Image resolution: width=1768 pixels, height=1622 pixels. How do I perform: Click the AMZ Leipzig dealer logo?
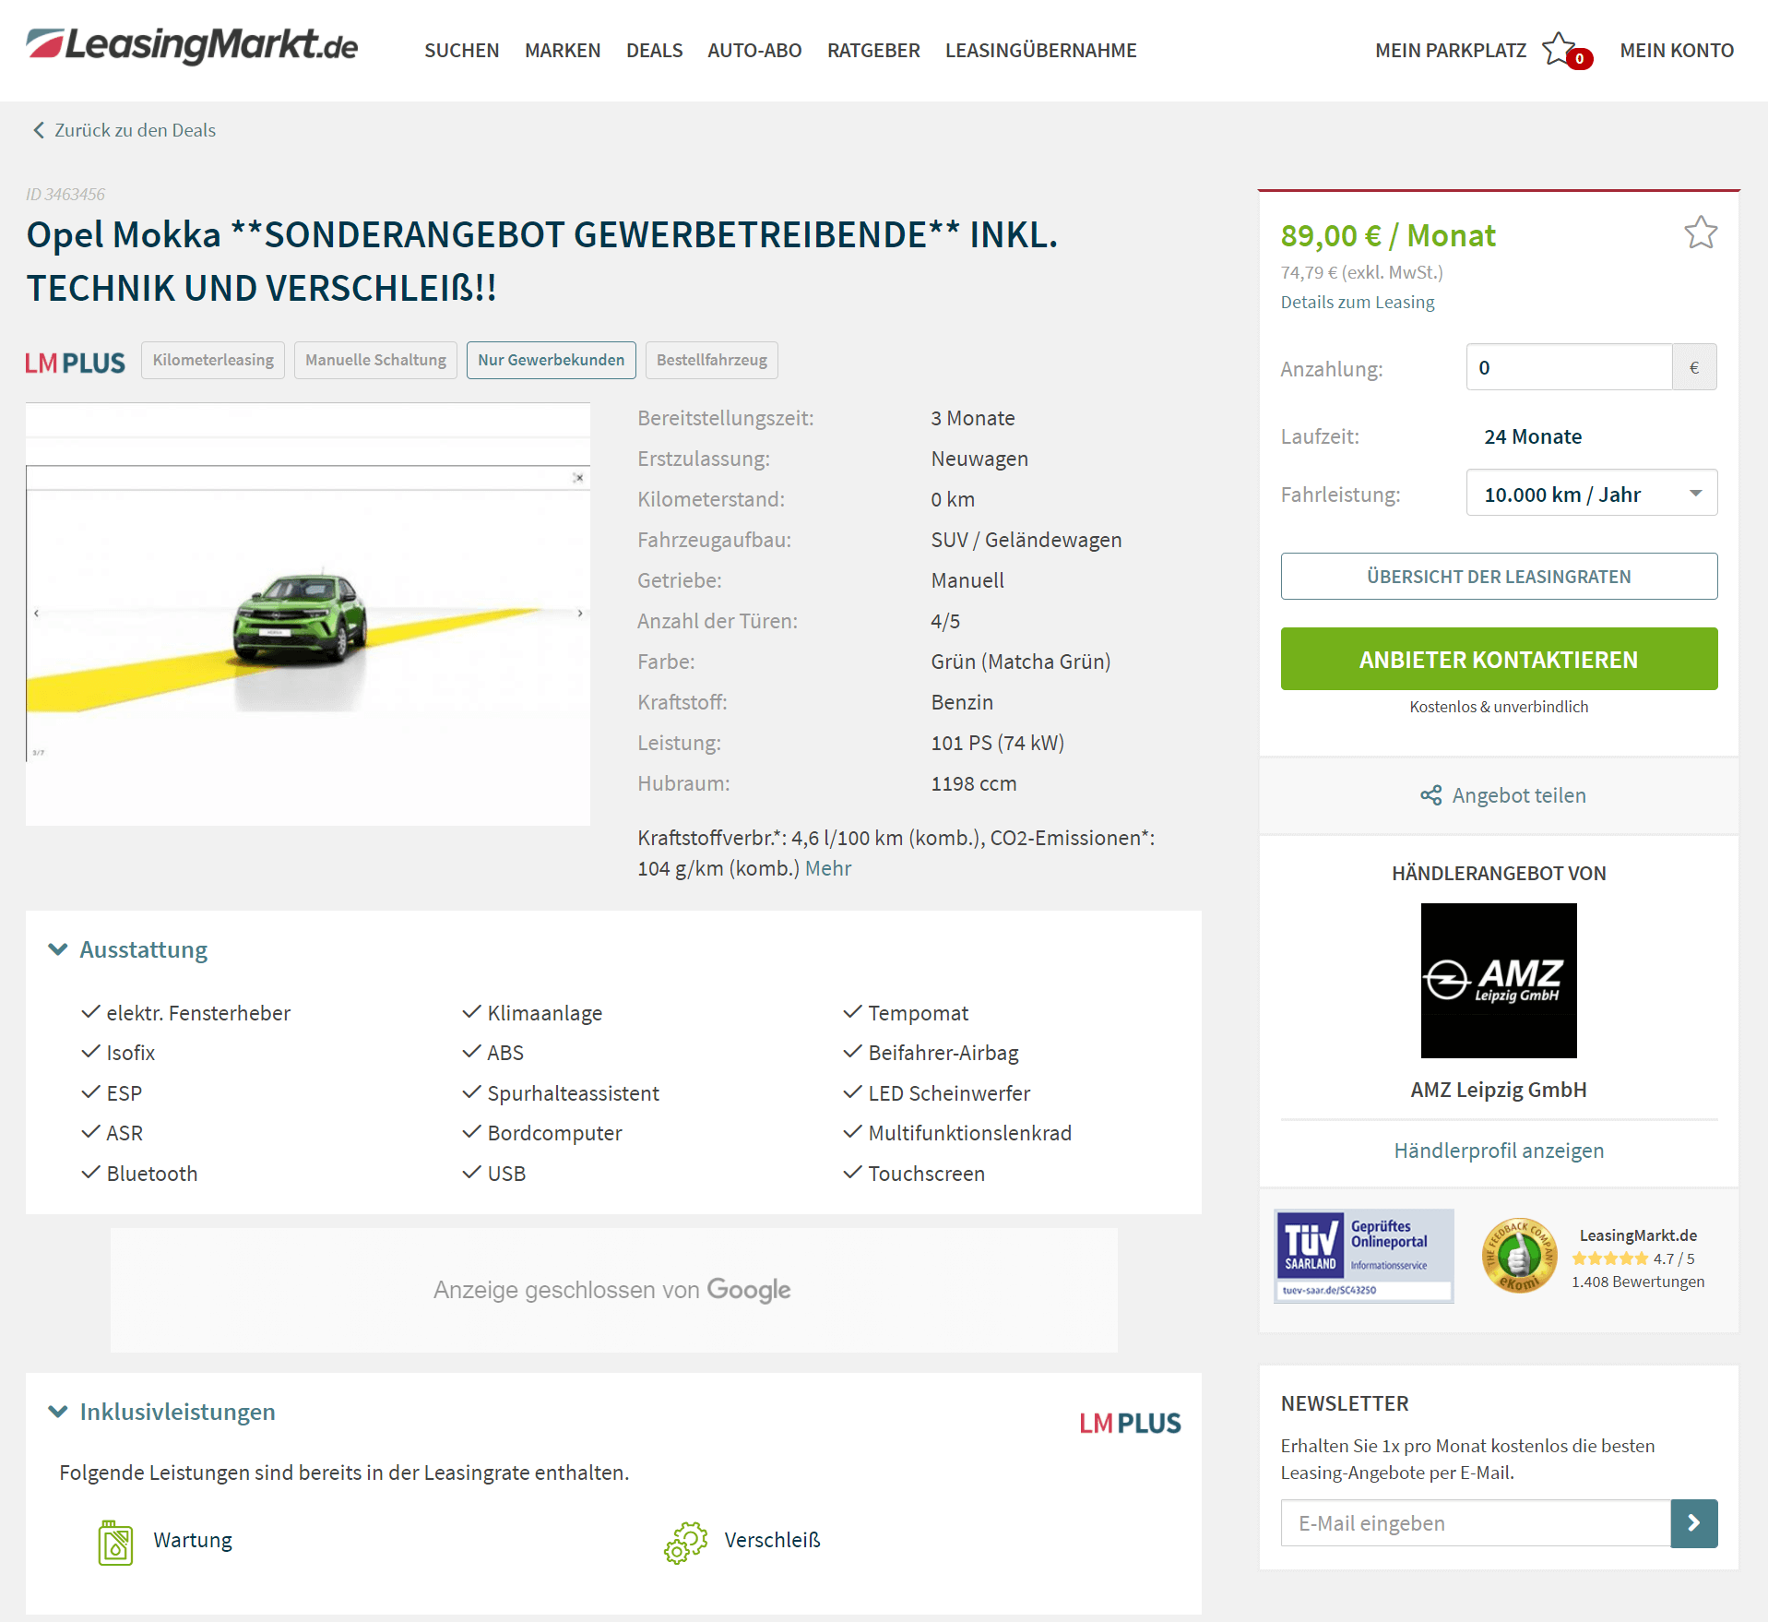pyautogui.click(x=1499, y=981)
